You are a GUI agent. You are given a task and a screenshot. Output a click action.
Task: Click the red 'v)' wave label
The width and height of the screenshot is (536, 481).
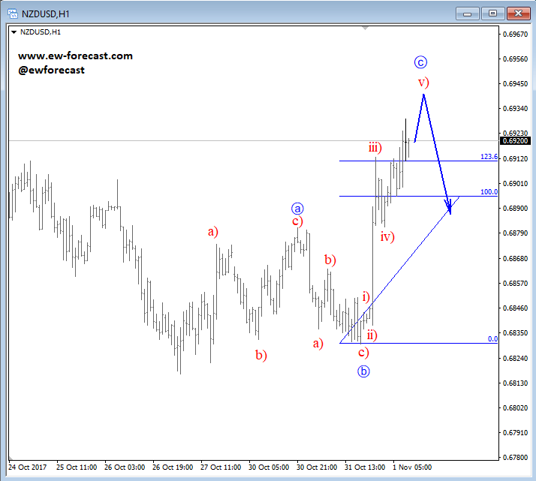(423, 82)
